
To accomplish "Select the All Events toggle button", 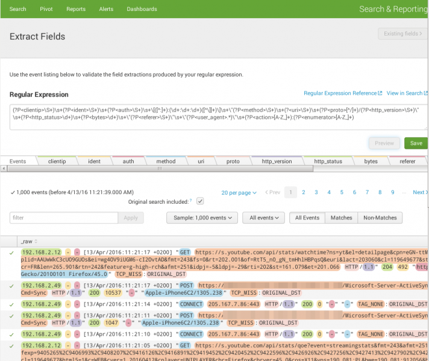I will [x=307, y=218].
